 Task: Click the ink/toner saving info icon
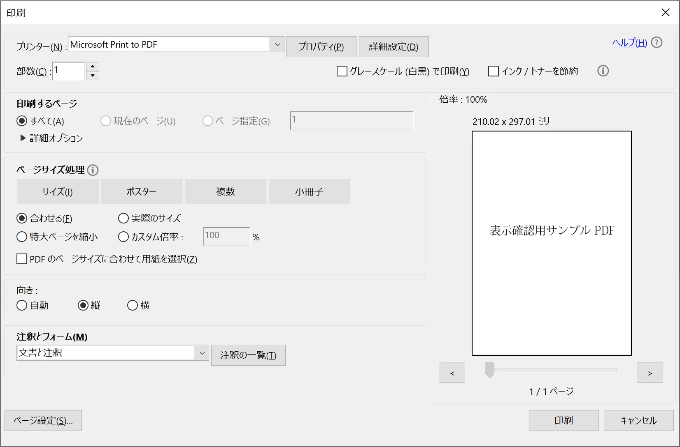click(x=603, y=71)
